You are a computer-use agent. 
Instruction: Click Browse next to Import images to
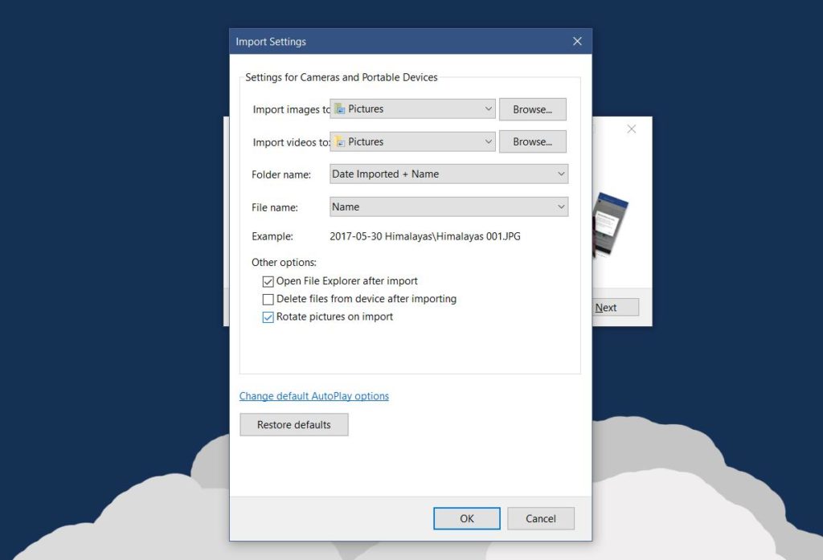click(532, 108)
